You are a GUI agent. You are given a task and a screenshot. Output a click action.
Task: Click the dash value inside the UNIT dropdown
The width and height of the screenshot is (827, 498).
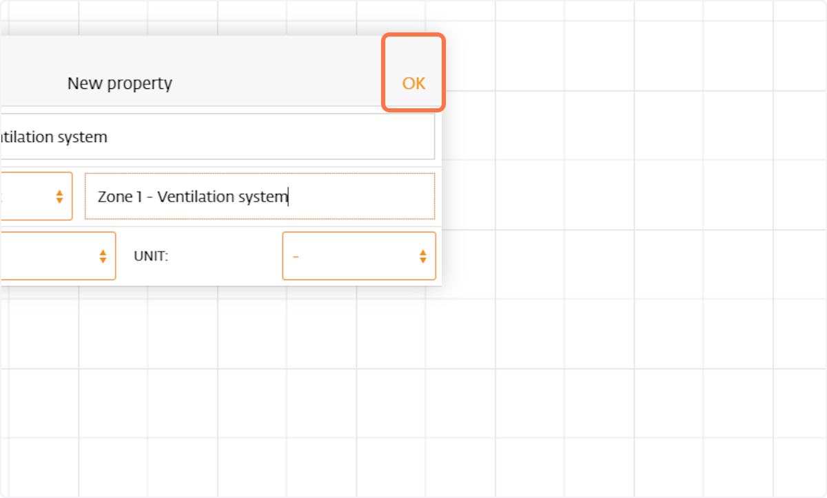point(296,256)
